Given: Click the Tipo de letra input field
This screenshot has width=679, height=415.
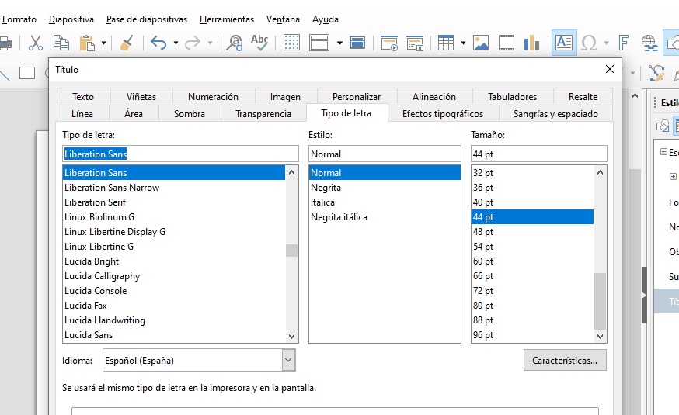Looking at the screenshot, I should coord(180,154).
